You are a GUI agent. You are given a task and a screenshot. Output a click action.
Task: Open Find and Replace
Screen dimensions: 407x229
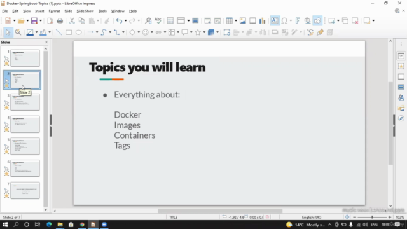[x=148, y=20]
